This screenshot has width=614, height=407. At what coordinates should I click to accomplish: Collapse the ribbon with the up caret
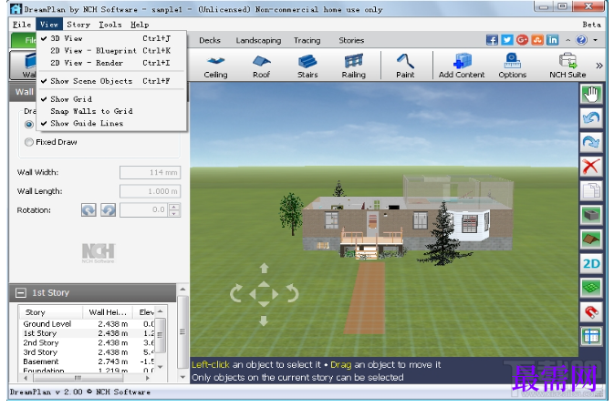tap(567, 40)
